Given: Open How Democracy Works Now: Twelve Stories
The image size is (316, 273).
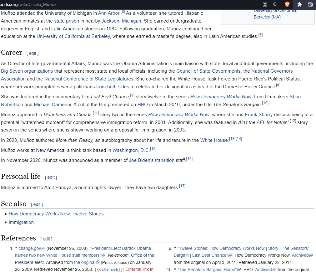Looking at the screenshot, I should point(56,214).
